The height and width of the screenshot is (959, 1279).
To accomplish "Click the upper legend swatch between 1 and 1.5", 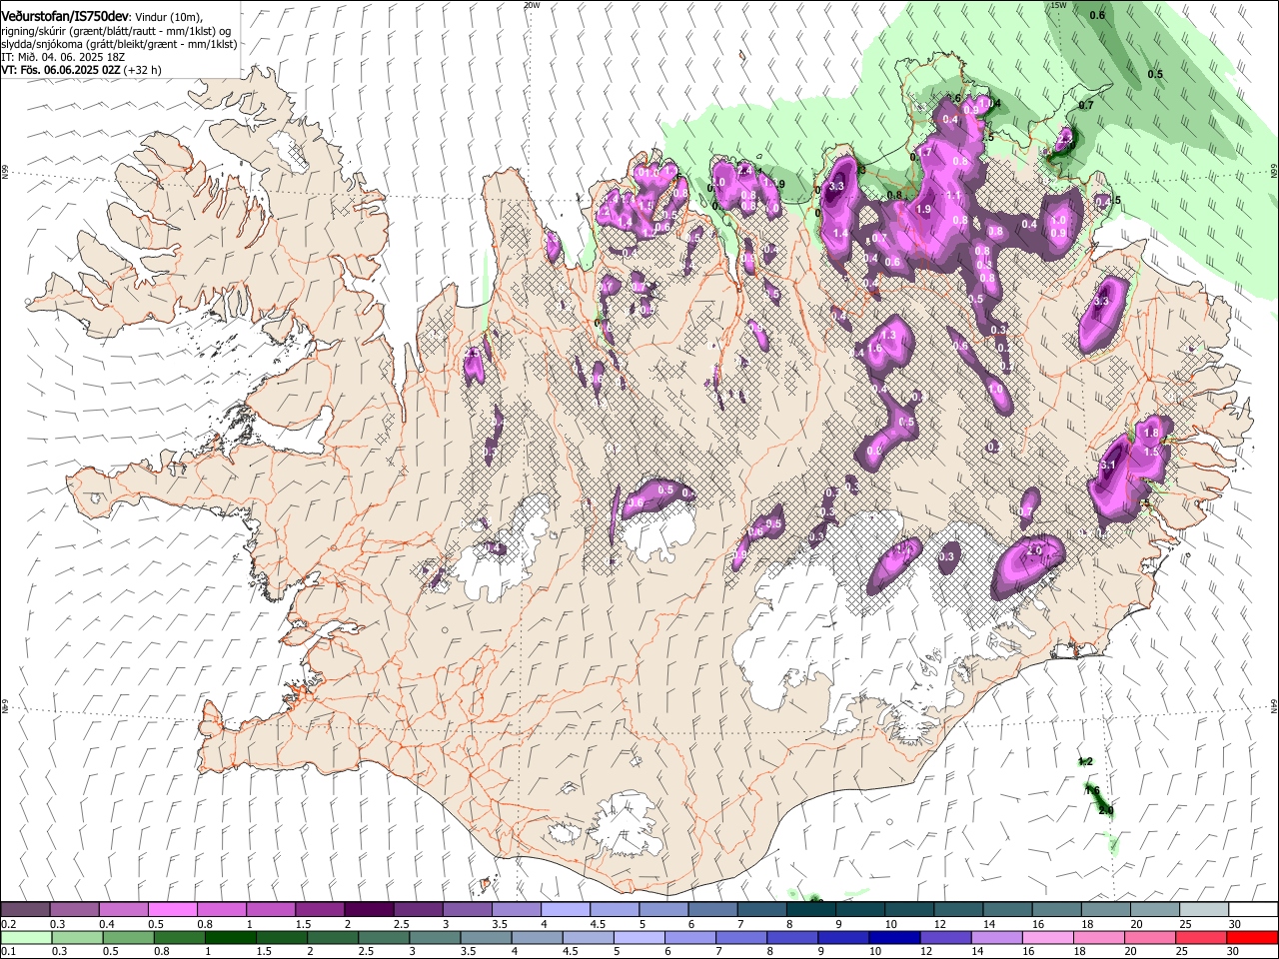I will point(271,909).
